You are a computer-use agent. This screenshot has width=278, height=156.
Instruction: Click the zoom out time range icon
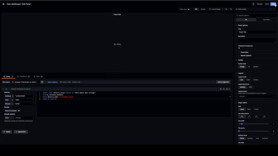click(x=226, y=9)
